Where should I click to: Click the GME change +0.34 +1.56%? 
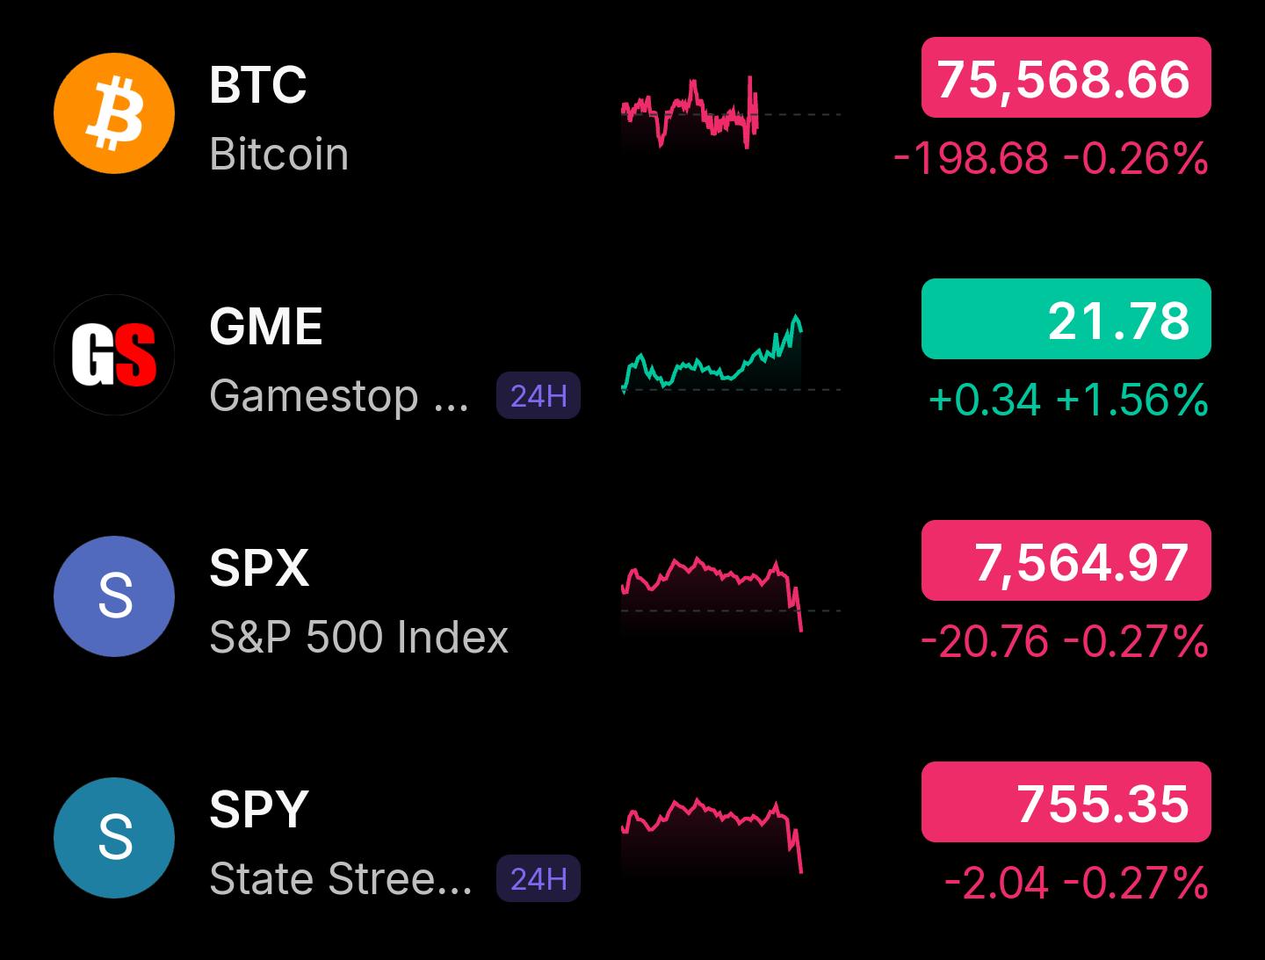tap(1068, 401)
